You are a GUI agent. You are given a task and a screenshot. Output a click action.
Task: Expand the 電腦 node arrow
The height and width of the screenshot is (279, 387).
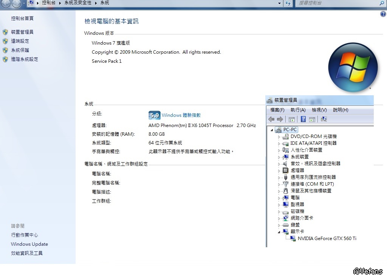(x=279, y=198)
